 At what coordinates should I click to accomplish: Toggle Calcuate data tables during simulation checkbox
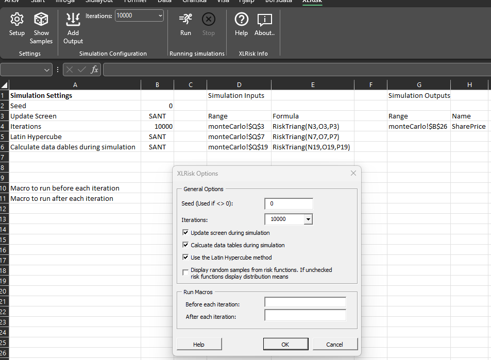tap(185, 245)
